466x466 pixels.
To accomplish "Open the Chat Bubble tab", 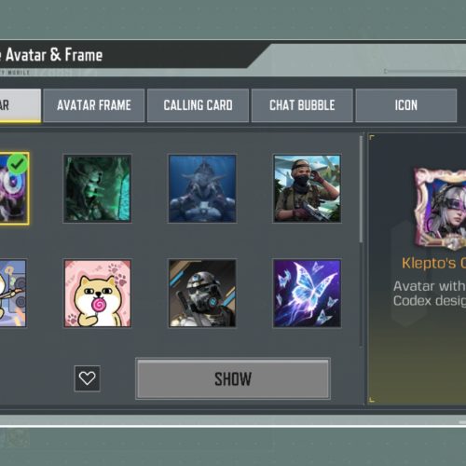I will tap(302, 105).
